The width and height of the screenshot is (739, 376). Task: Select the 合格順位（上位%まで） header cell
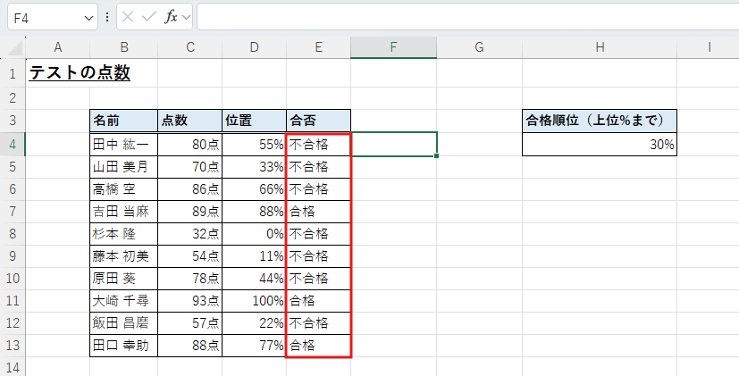(x=600, y=121)
